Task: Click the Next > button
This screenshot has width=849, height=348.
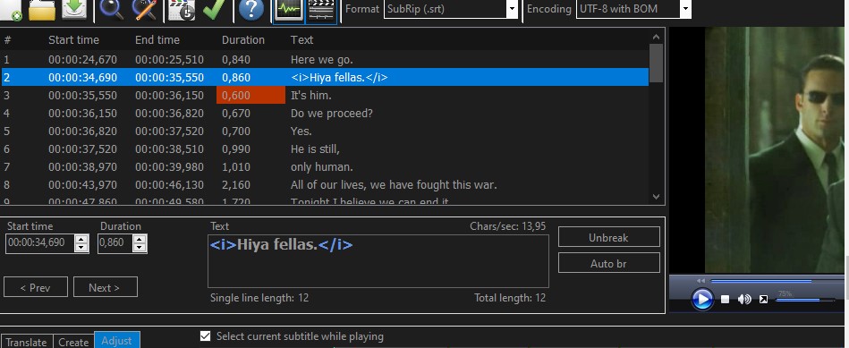Action: pos(105,287)
